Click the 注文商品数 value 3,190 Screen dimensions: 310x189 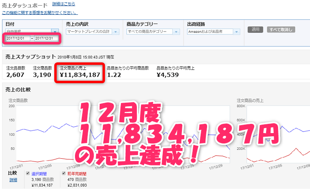[42, 75]
